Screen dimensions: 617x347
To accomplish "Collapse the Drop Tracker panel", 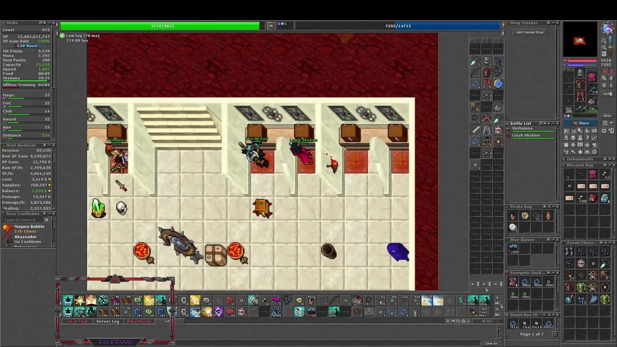I will (x=553, y=23).
